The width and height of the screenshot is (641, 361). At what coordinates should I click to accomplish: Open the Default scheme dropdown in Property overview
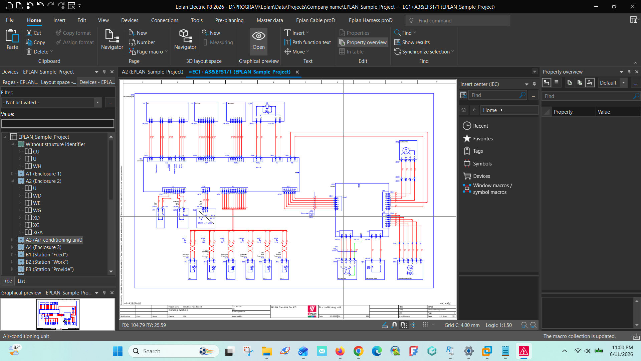623,83
